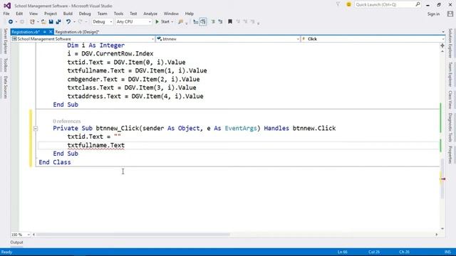Switch to Registration.vb [Design] tab
The image size is (456, 256).
[77, 32]
